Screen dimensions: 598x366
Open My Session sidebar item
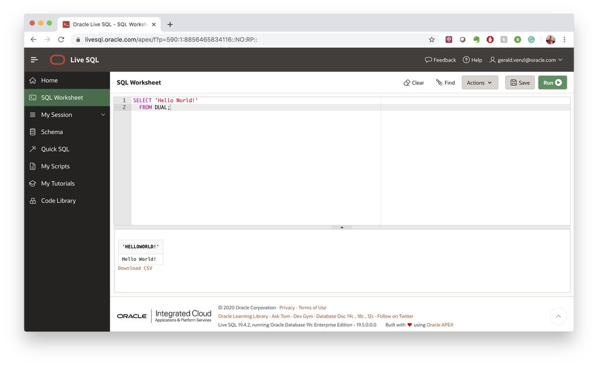(67, 115)
